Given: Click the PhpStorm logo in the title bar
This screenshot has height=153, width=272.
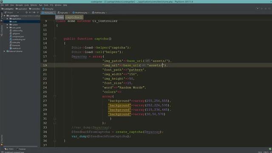Looking at the screenshot, I should [1, 2].
